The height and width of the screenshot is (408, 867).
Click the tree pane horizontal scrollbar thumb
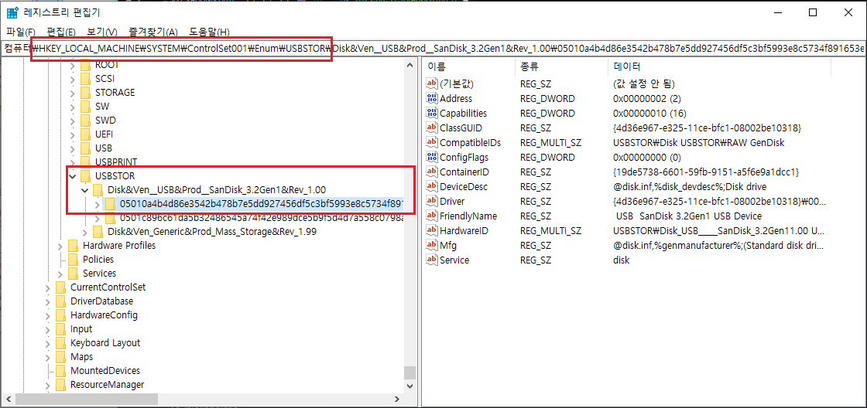pos(86,399)
